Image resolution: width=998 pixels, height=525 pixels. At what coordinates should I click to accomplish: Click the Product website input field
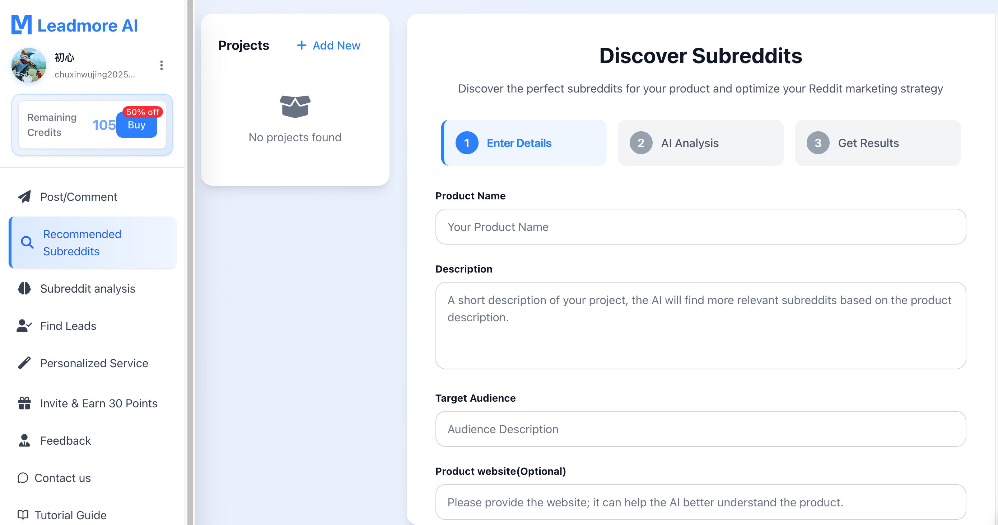(700, 502)
